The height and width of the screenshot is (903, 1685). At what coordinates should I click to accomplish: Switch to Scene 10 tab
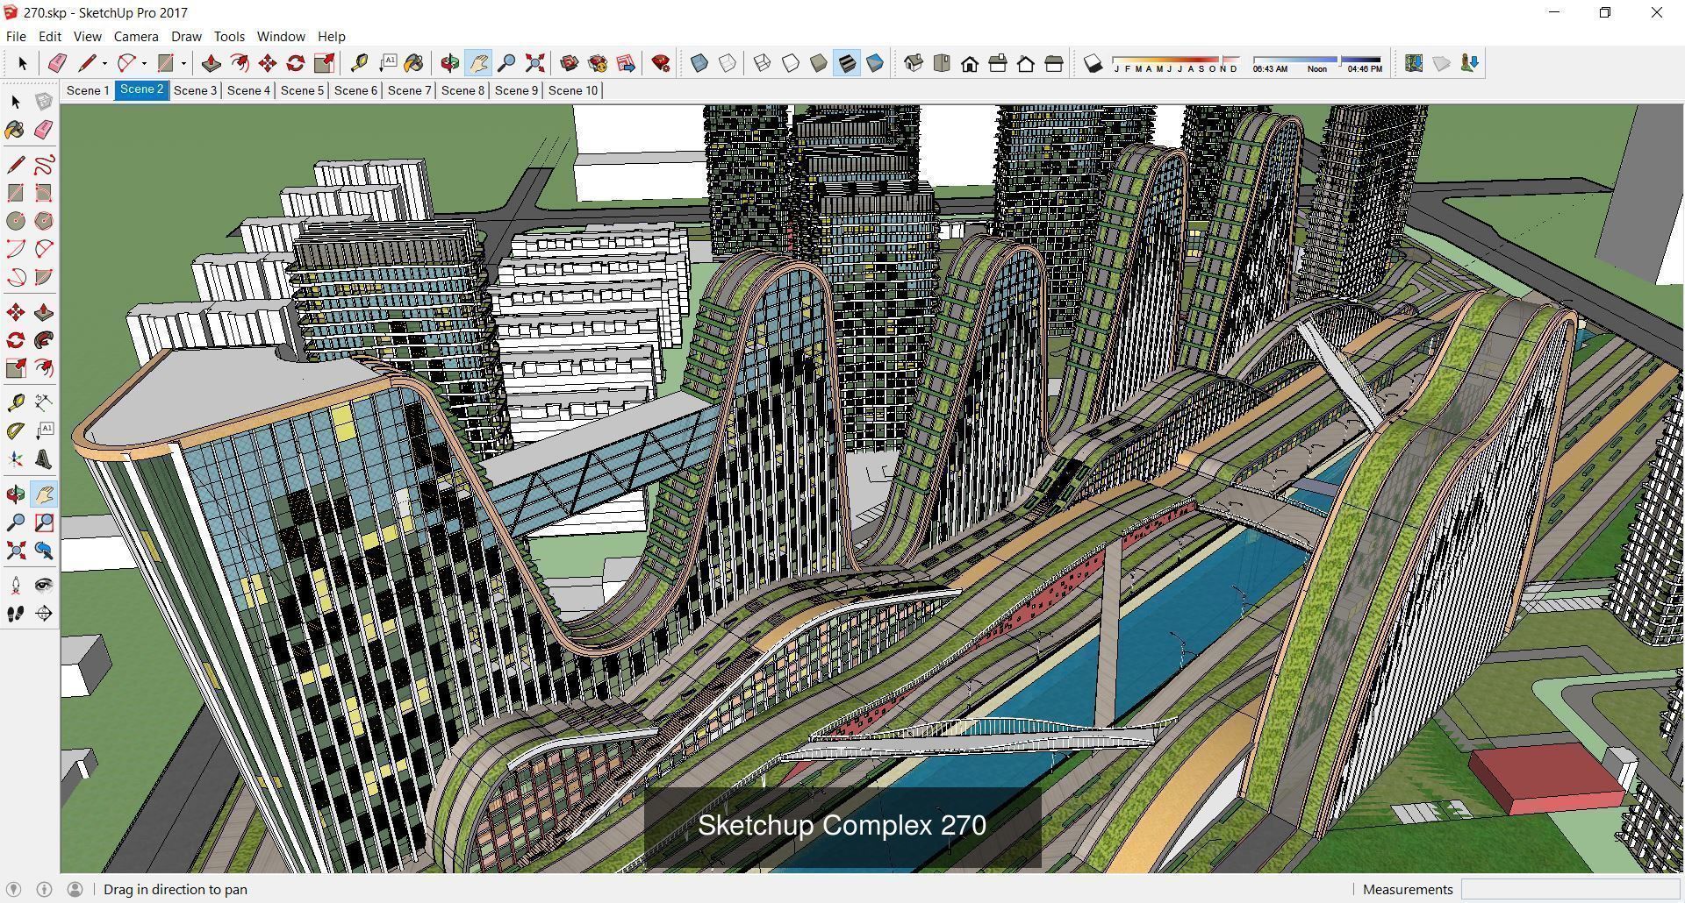coord(573,90)
